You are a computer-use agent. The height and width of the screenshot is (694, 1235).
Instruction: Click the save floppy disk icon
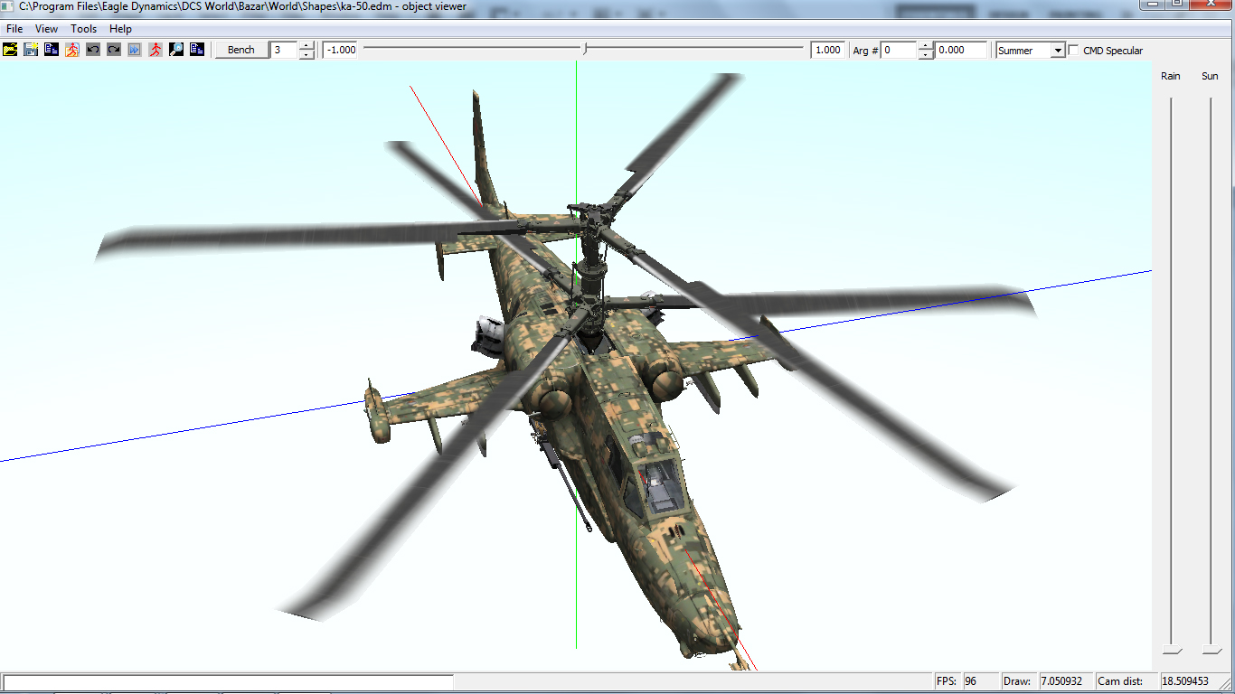click(31, 50)
